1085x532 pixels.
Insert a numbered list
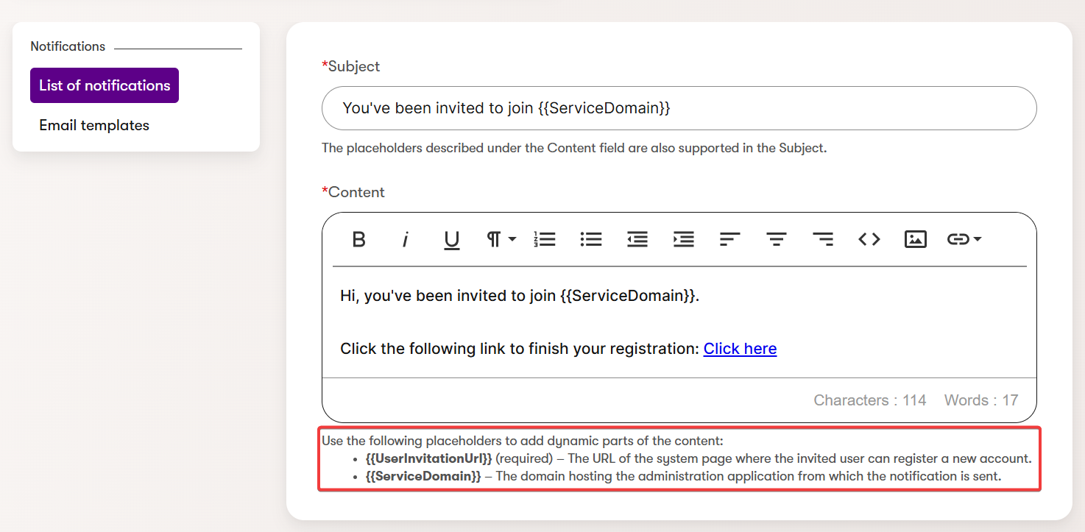click(545, 239)
